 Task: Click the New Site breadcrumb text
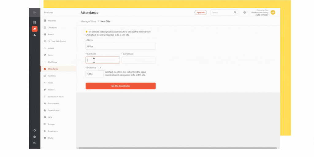point(105,21)
